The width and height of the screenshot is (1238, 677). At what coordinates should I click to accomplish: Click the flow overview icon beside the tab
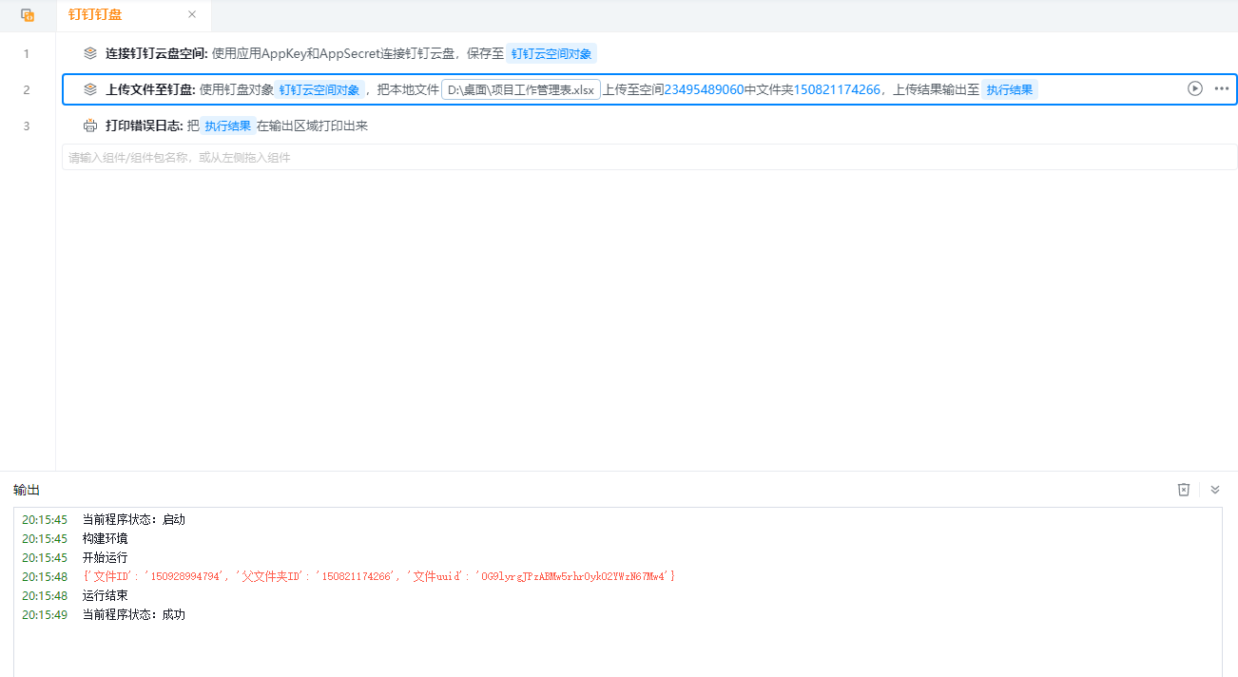(28, 15)
